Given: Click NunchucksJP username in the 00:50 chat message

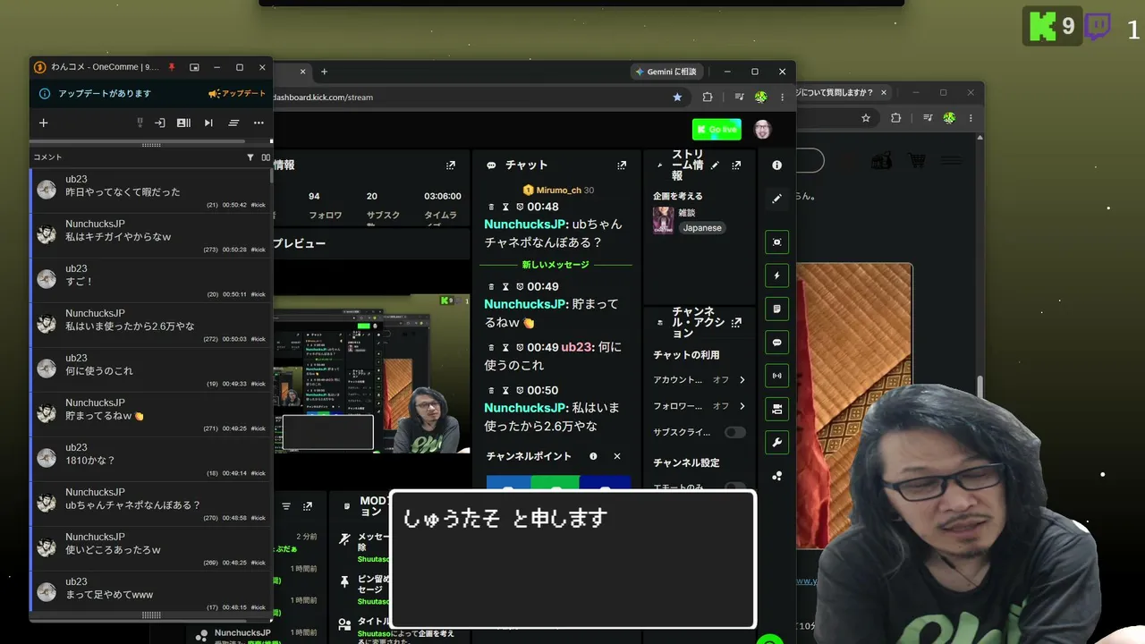Looking at the screenshot, I should (x=526, y=408).
